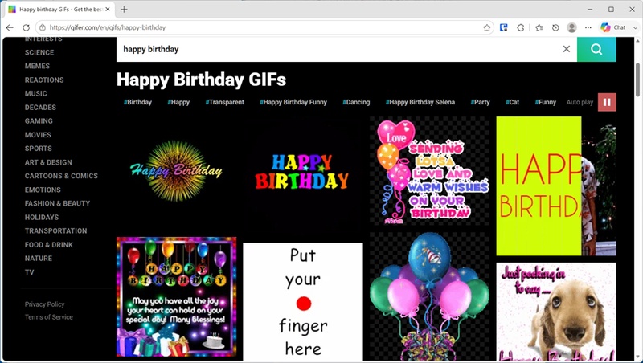Open the MEMES category

(37, 66)
